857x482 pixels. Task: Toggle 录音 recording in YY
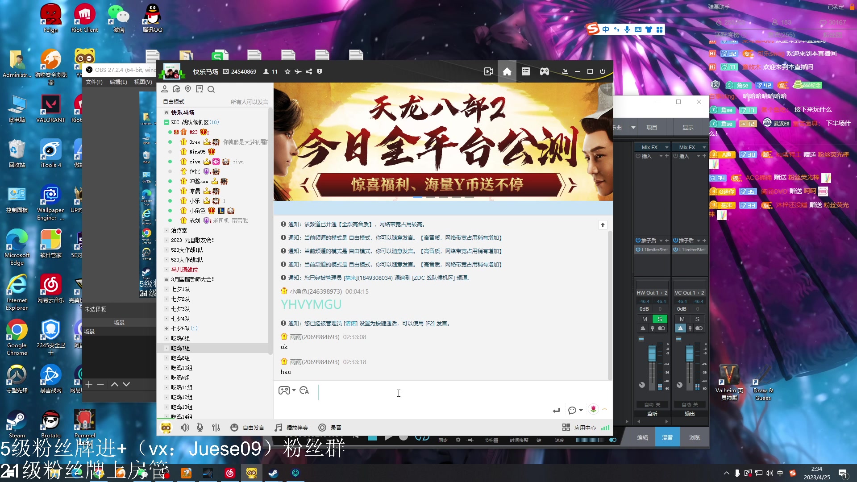point(330,428)
